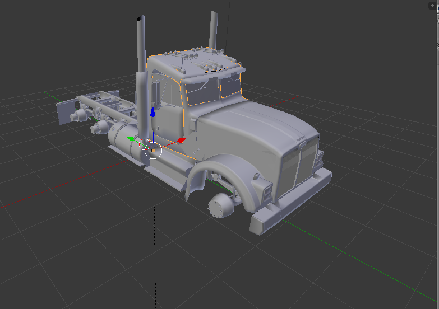The image size is (439, 309).
Task: Grab the red X-axis gizmo arrow
Action: pyautogui.click(x=182, y=140)
